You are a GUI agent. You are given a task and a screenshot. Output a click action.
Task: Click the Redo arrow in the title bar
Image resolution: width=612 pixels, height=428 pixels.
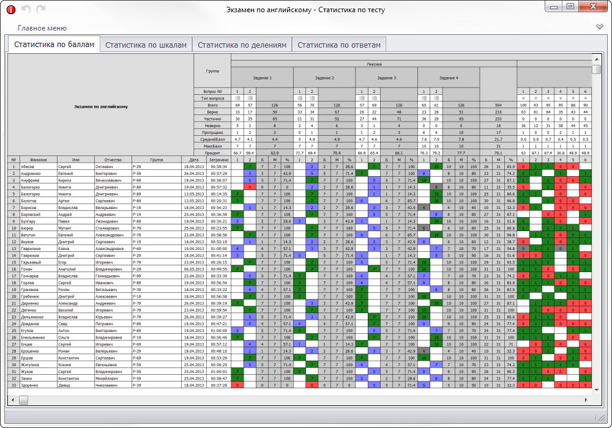tap(40, 10)
